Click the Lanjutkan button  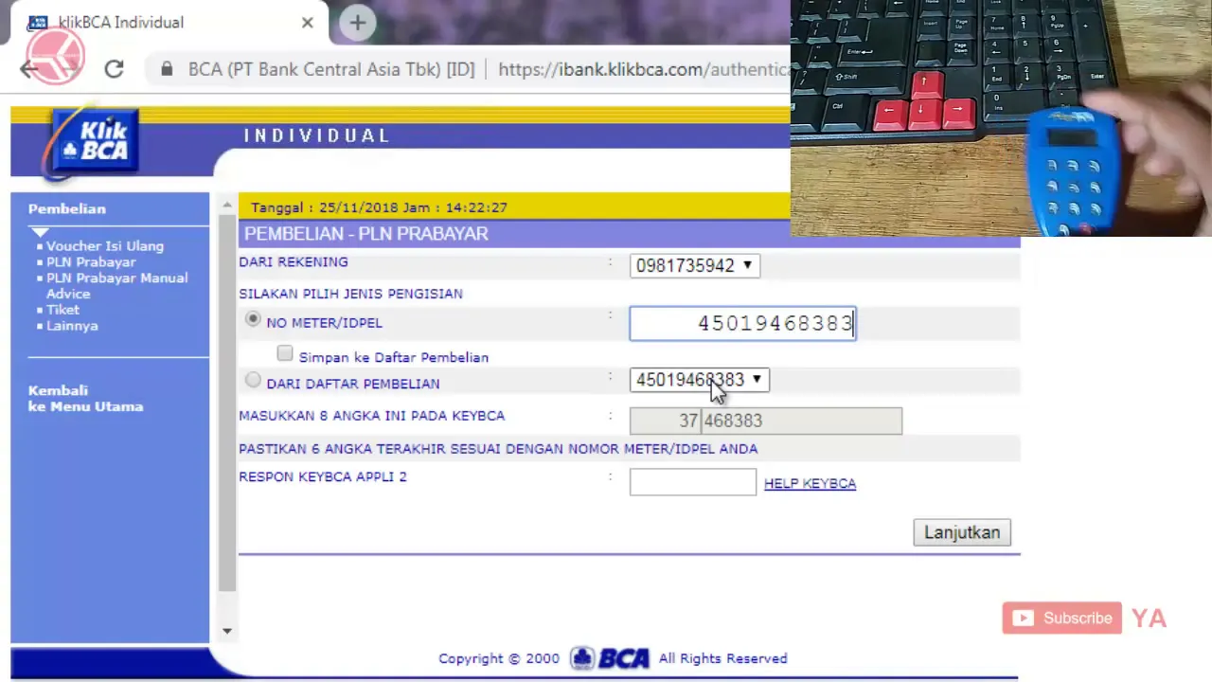point(962,532)
